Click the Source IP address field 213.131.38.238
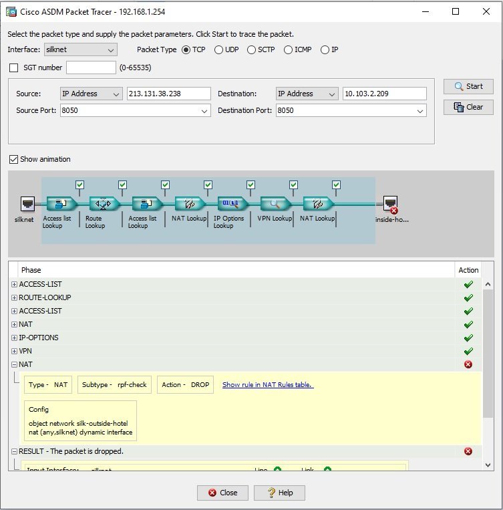The height and width of the screenshot is (510, 503). pyautogui.click(x=169, y=94)
